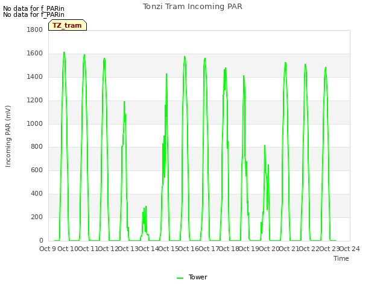Click the green Tower legend swatch
The height and width of the screenshot is (289, 386).
point(180,278)
